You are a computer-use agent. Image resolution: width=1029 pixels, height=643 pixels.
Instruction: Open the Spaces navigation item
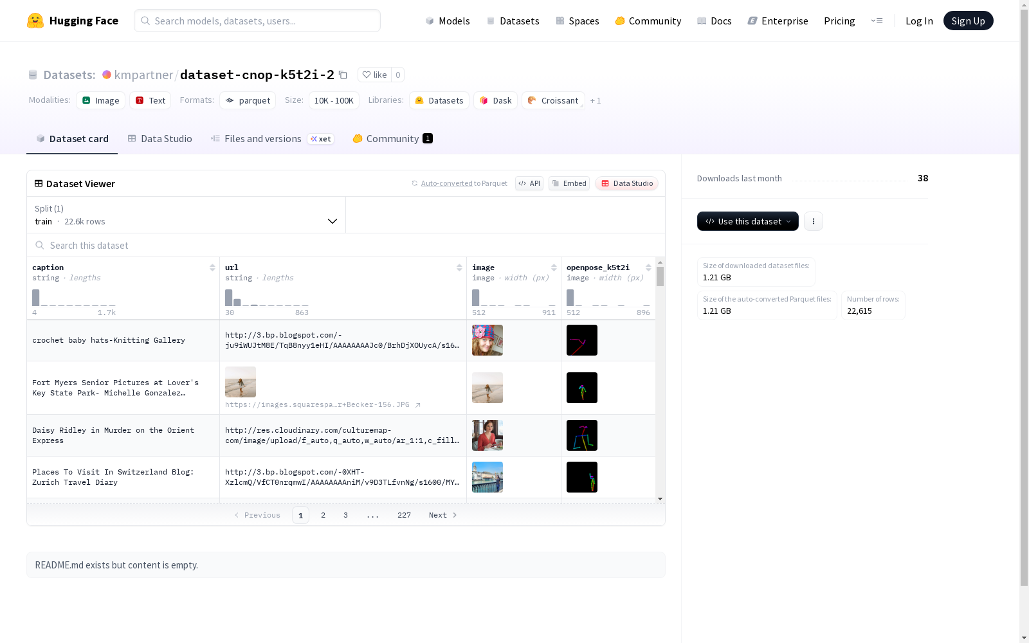pyautogui.click(x=578, y=21)
